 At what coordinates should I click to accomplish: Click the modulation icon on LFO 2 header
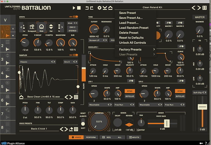(x=181, y=81)
